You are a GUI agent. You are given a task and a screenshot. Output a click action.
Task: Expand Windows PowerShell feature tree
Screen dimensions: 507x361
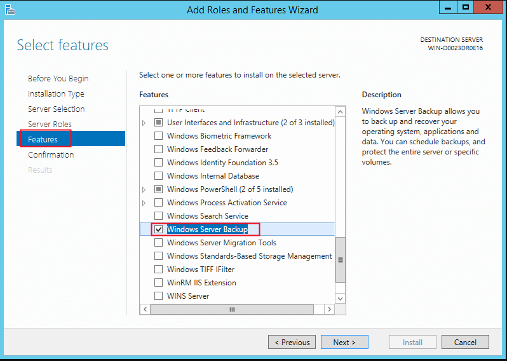pyautogui.click(x=144, y=189)
